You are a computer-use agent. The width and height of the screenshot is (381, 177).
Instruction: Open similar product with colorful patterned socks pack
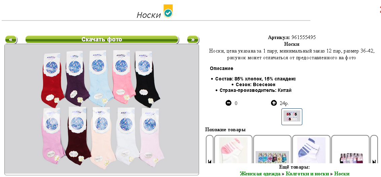(x=272, y=150)
